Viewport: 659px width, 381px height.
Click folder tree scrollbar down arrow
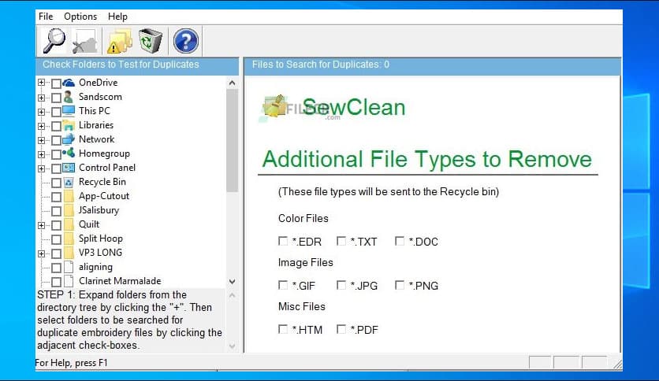coord(232,282)
